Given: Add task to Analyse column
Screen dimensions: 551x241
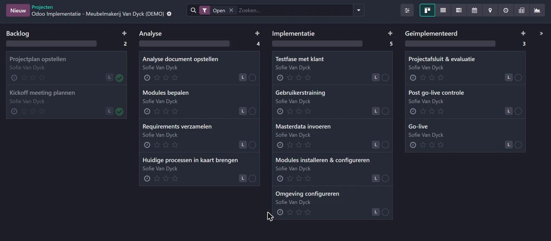Looking at the screenshot, I should click(257, 34).
